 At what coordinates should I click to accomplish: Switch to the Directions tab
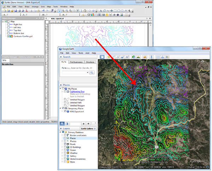point(90,62)
